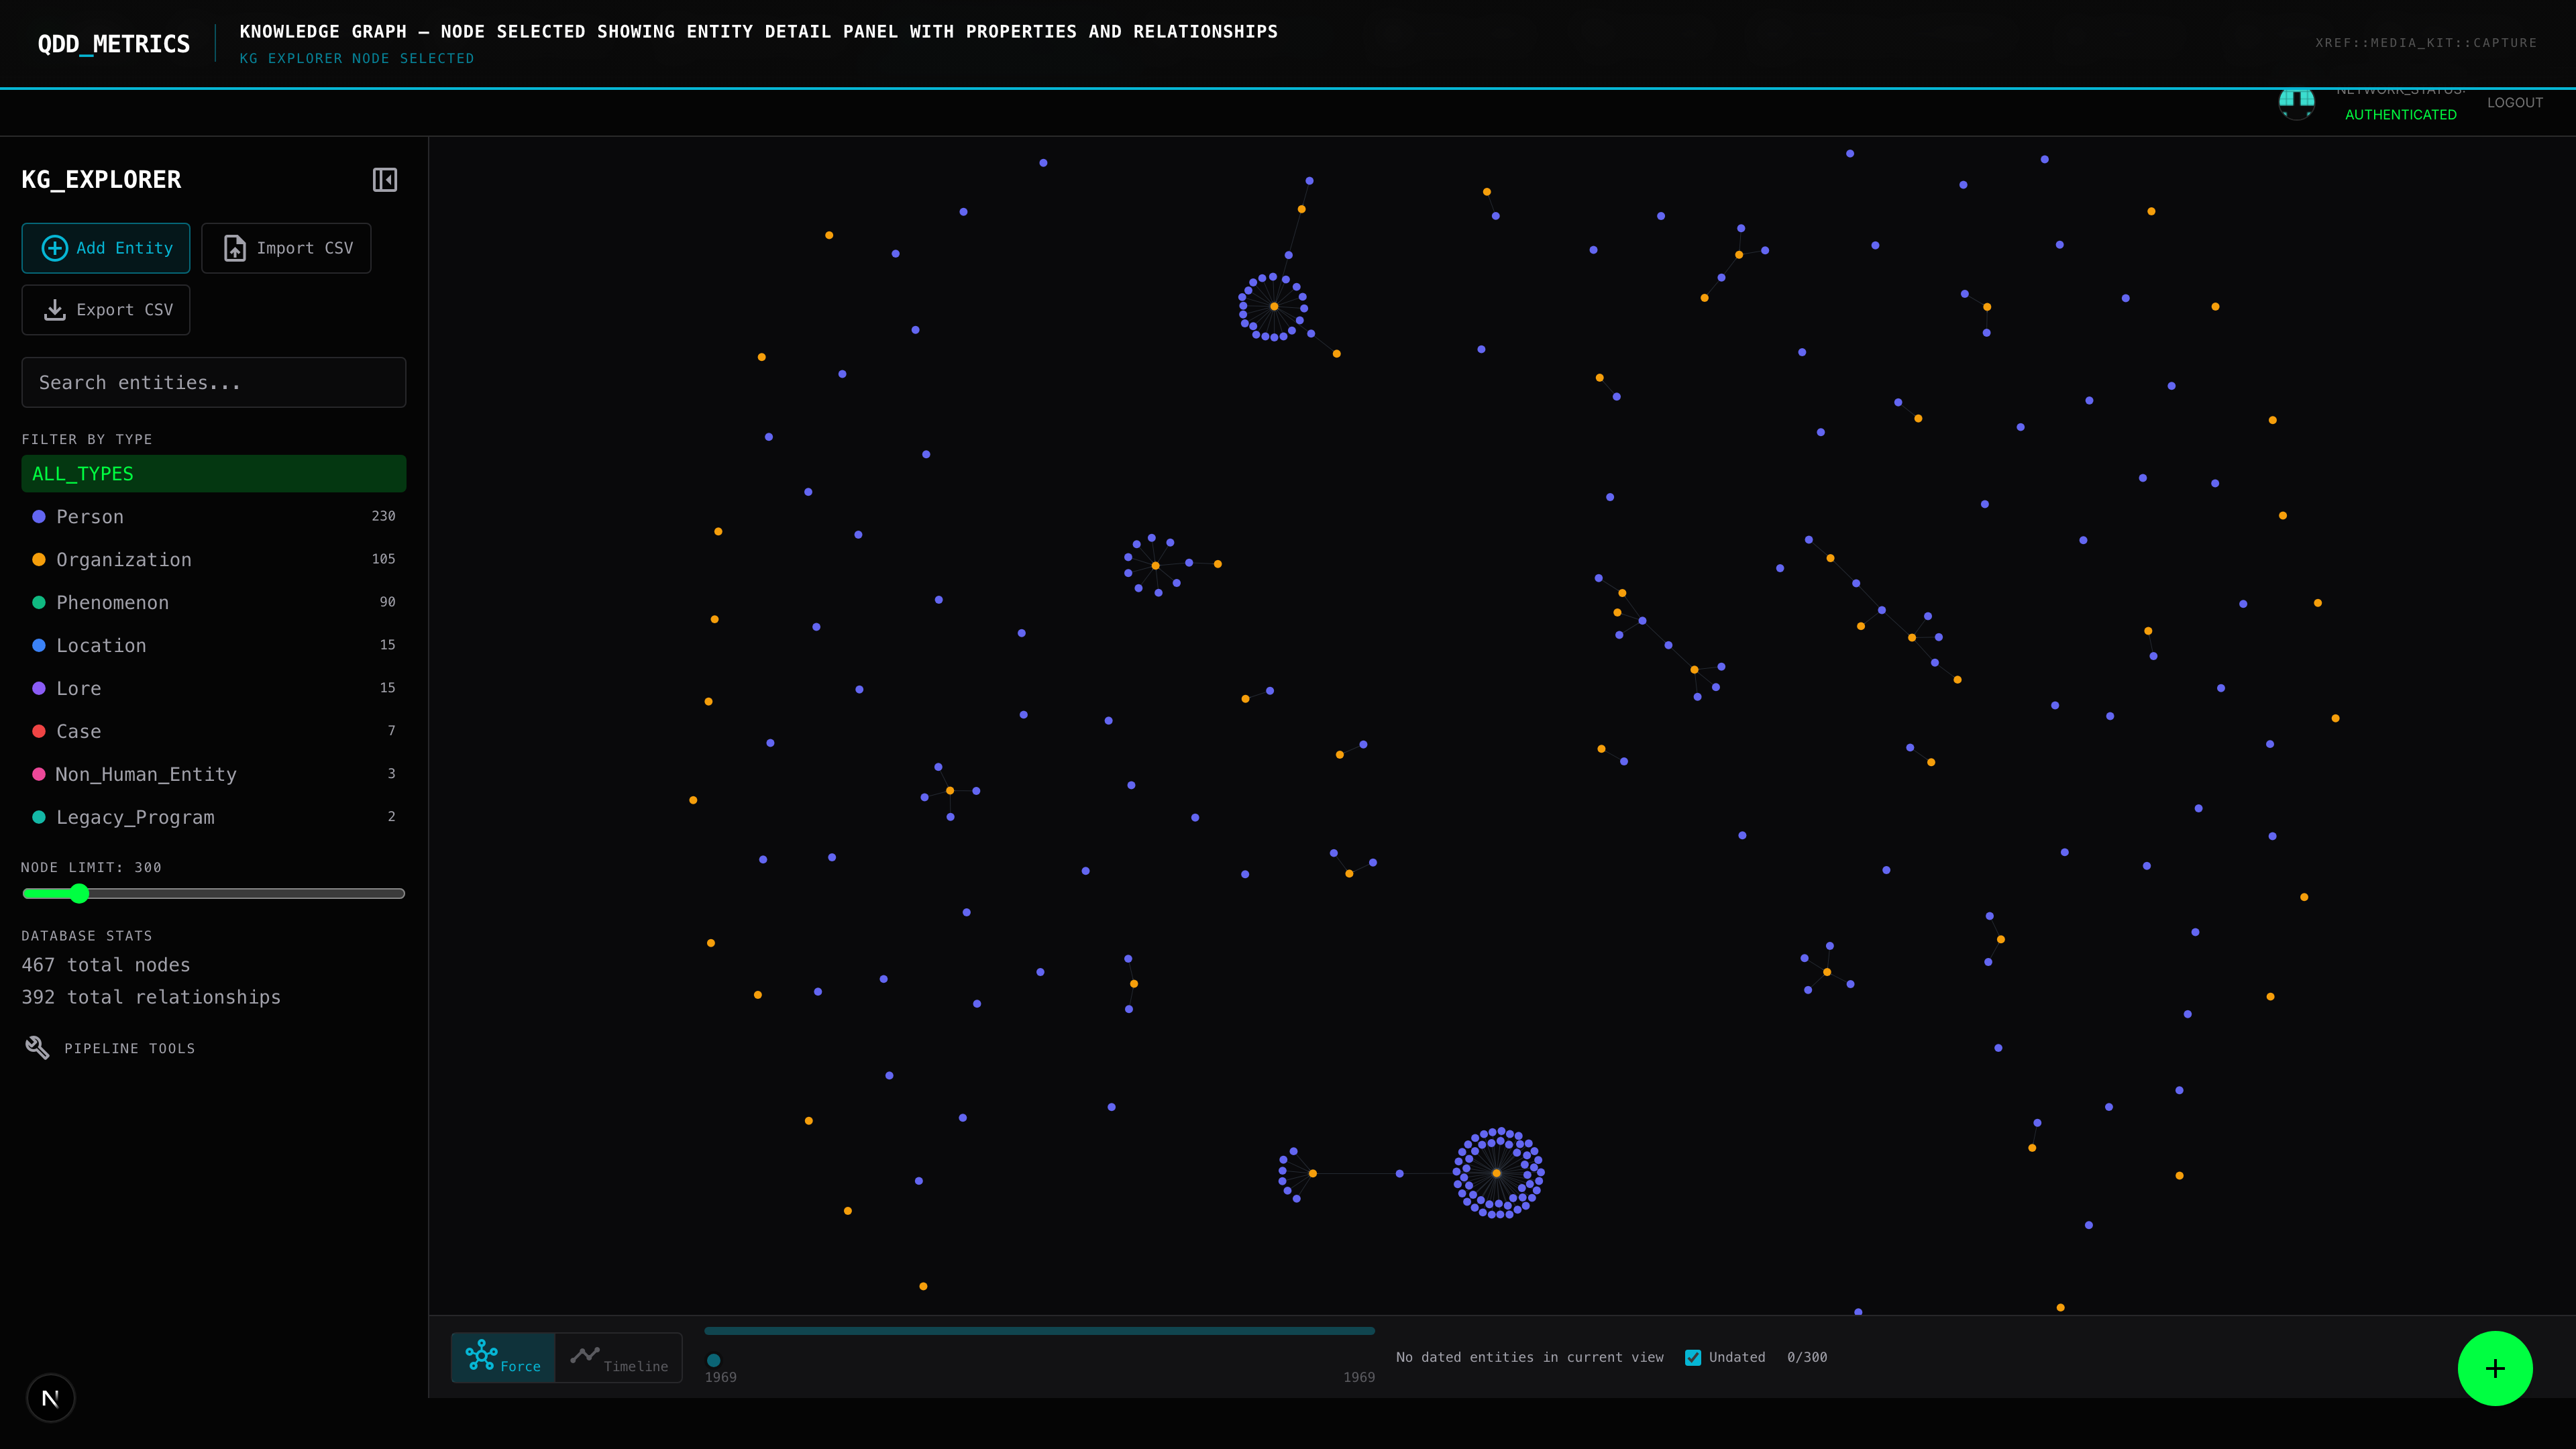Select ALL_TYPES filter
The height and width of the screenshot is (1449, 2576).
pyautogui.click(x=213, y=474)
